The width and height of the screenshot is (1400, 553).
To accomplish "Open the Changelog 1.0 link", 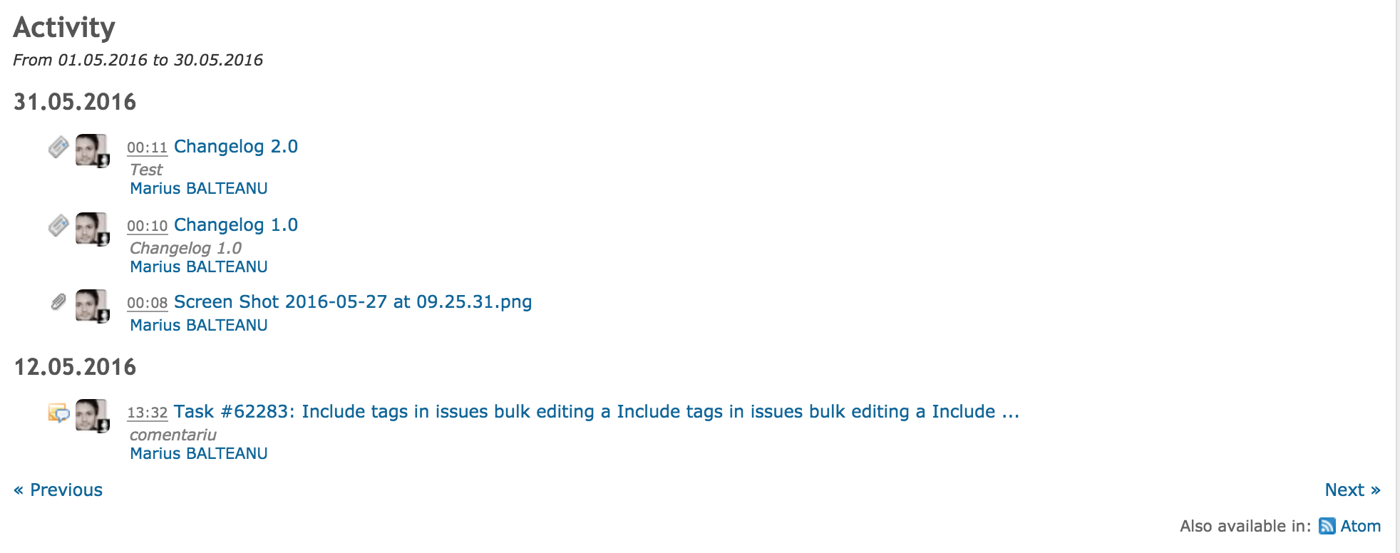I will tap(235, 224).
